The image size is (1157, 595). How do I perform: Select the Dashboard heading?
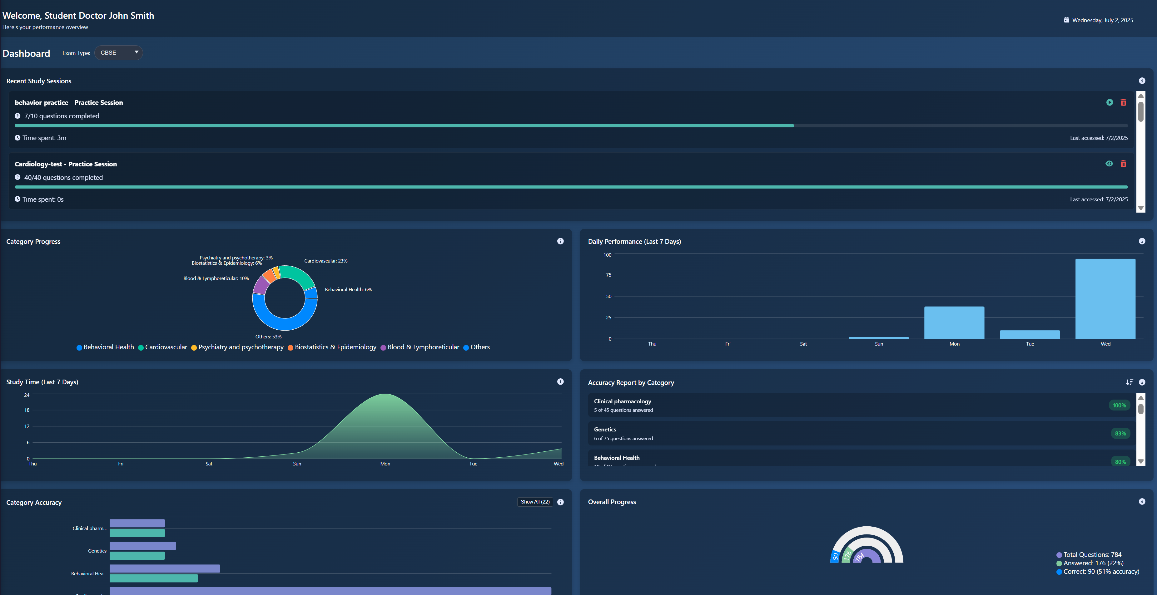pyautogui.click(x=26, y=53)
